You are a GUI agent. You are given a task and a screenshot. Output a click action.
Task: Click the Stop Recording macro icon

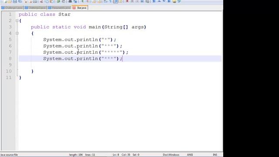click(132, 1)
